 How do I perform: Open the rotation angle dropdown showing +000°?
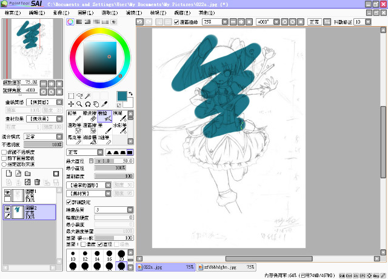(276, 22)
